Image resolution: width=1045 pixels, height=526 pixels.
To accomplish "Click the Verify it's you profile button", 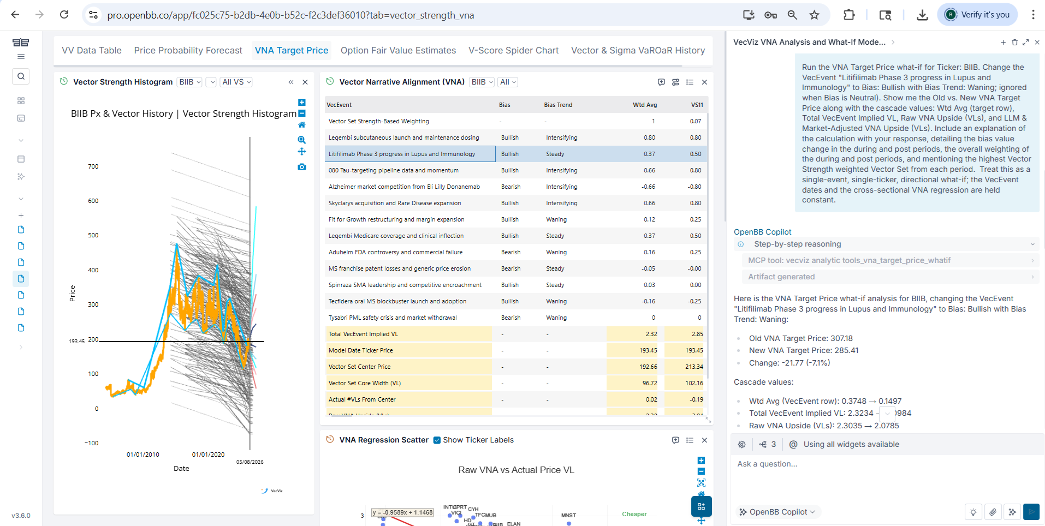I will tap(978, 15).
